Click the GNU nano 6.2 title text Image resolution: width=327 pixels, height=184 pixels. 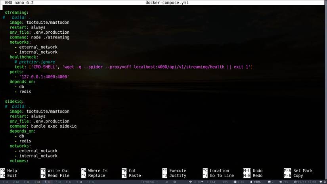(x=19, y=3)
